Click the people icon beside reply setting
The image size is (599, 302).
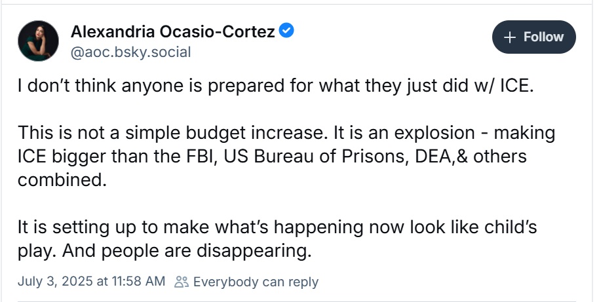tap(182, 282)
